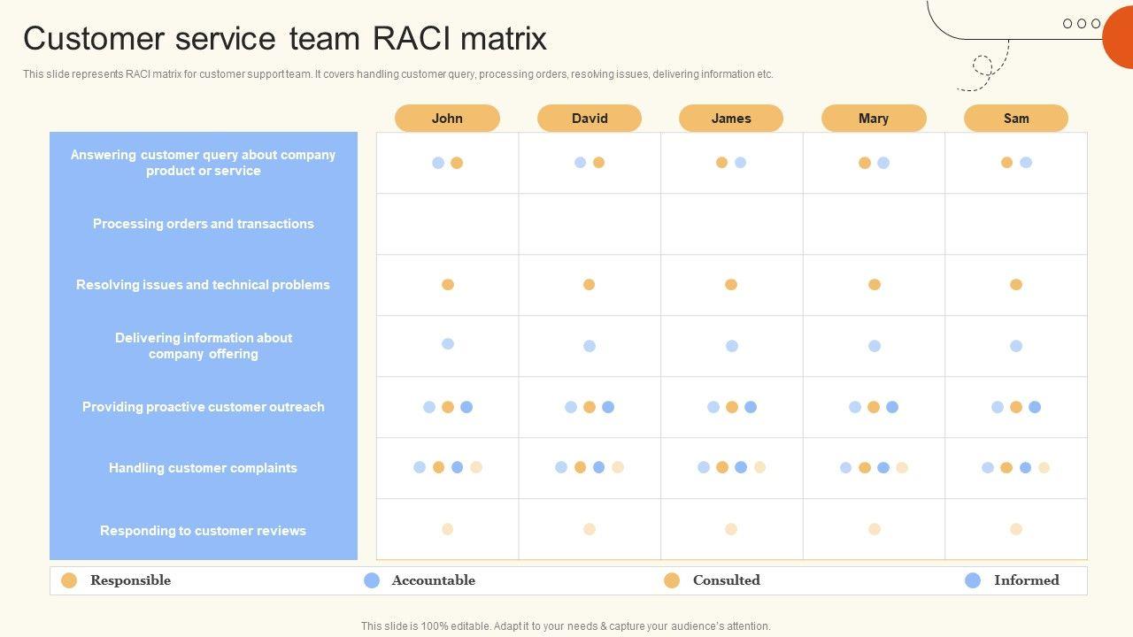The width and height of the screenshot is (1133, 637).
Task: Select the Mary column header pill
Action: 874,118
